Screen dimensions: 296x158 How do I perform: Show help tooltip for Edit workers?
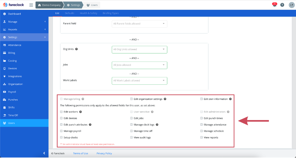click(x=80, y=112)
